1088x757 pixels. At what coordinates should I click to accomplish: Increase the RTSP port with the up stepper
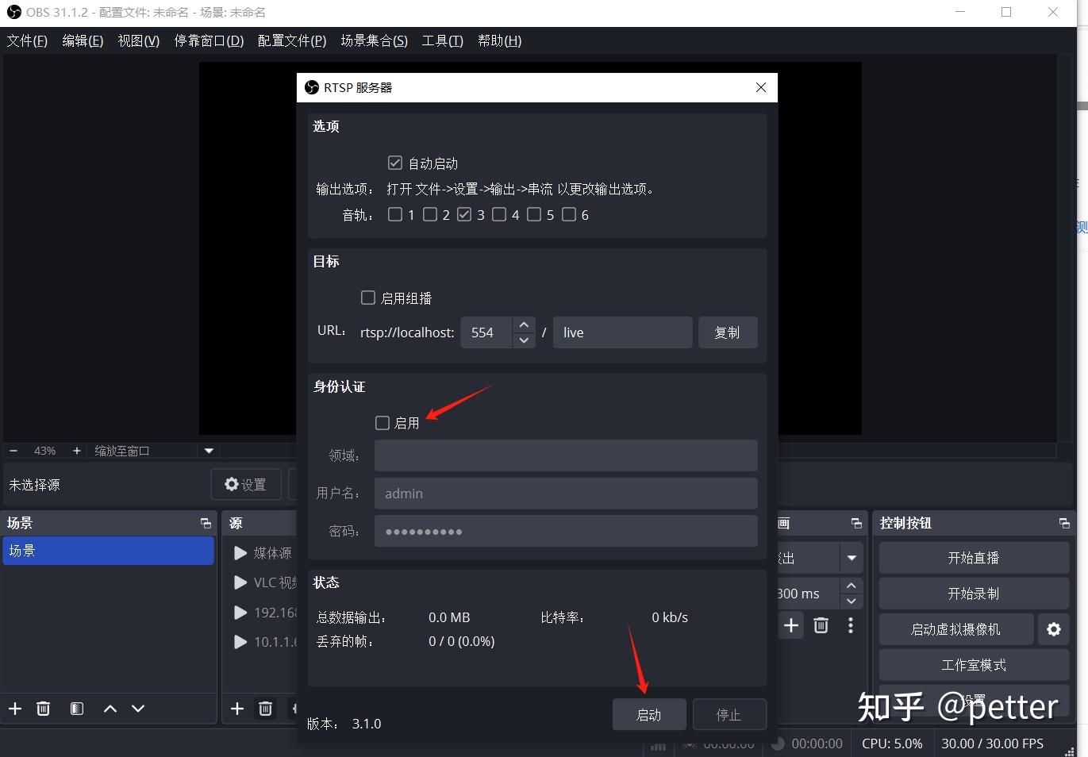524,324
